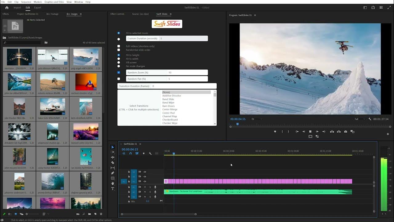Select the Track Select Forward tool
Screen dimensions: 394x222
(113, 152)
